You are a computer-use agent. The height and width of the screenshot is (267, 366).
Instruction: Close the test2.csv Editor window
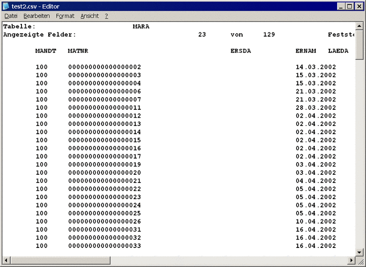point(359,6)
